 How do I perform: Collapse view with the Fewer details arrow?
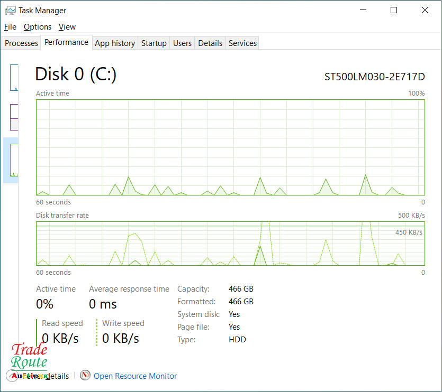point(13,376)
